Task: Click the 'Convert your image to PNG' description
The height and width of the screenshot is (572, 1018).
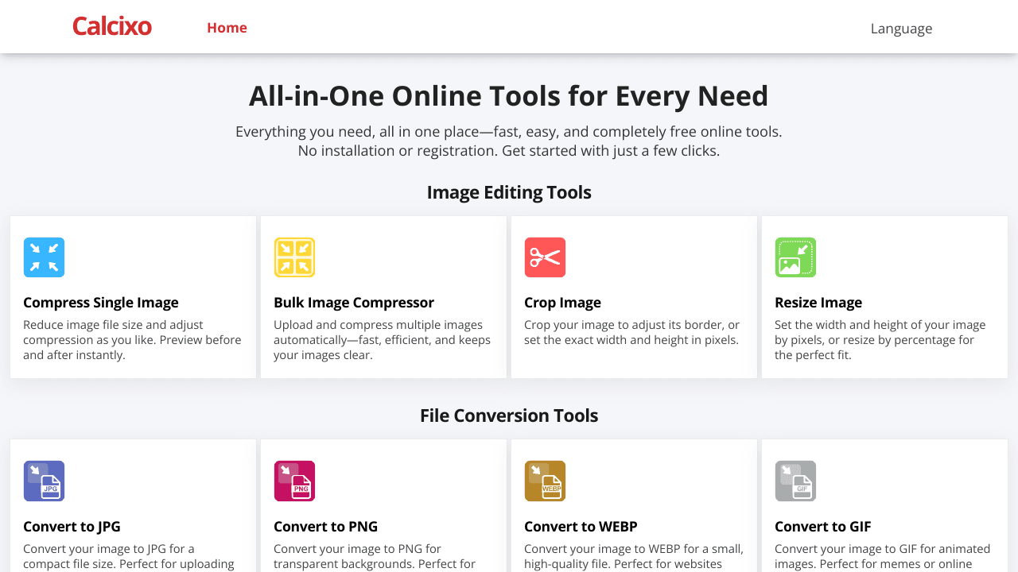Action: 375,556
